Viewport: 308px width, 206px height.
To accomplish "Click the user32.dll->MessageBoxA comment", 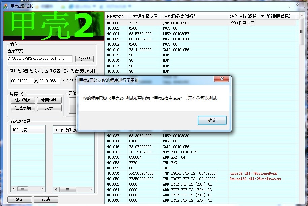I will click(254, 173).
